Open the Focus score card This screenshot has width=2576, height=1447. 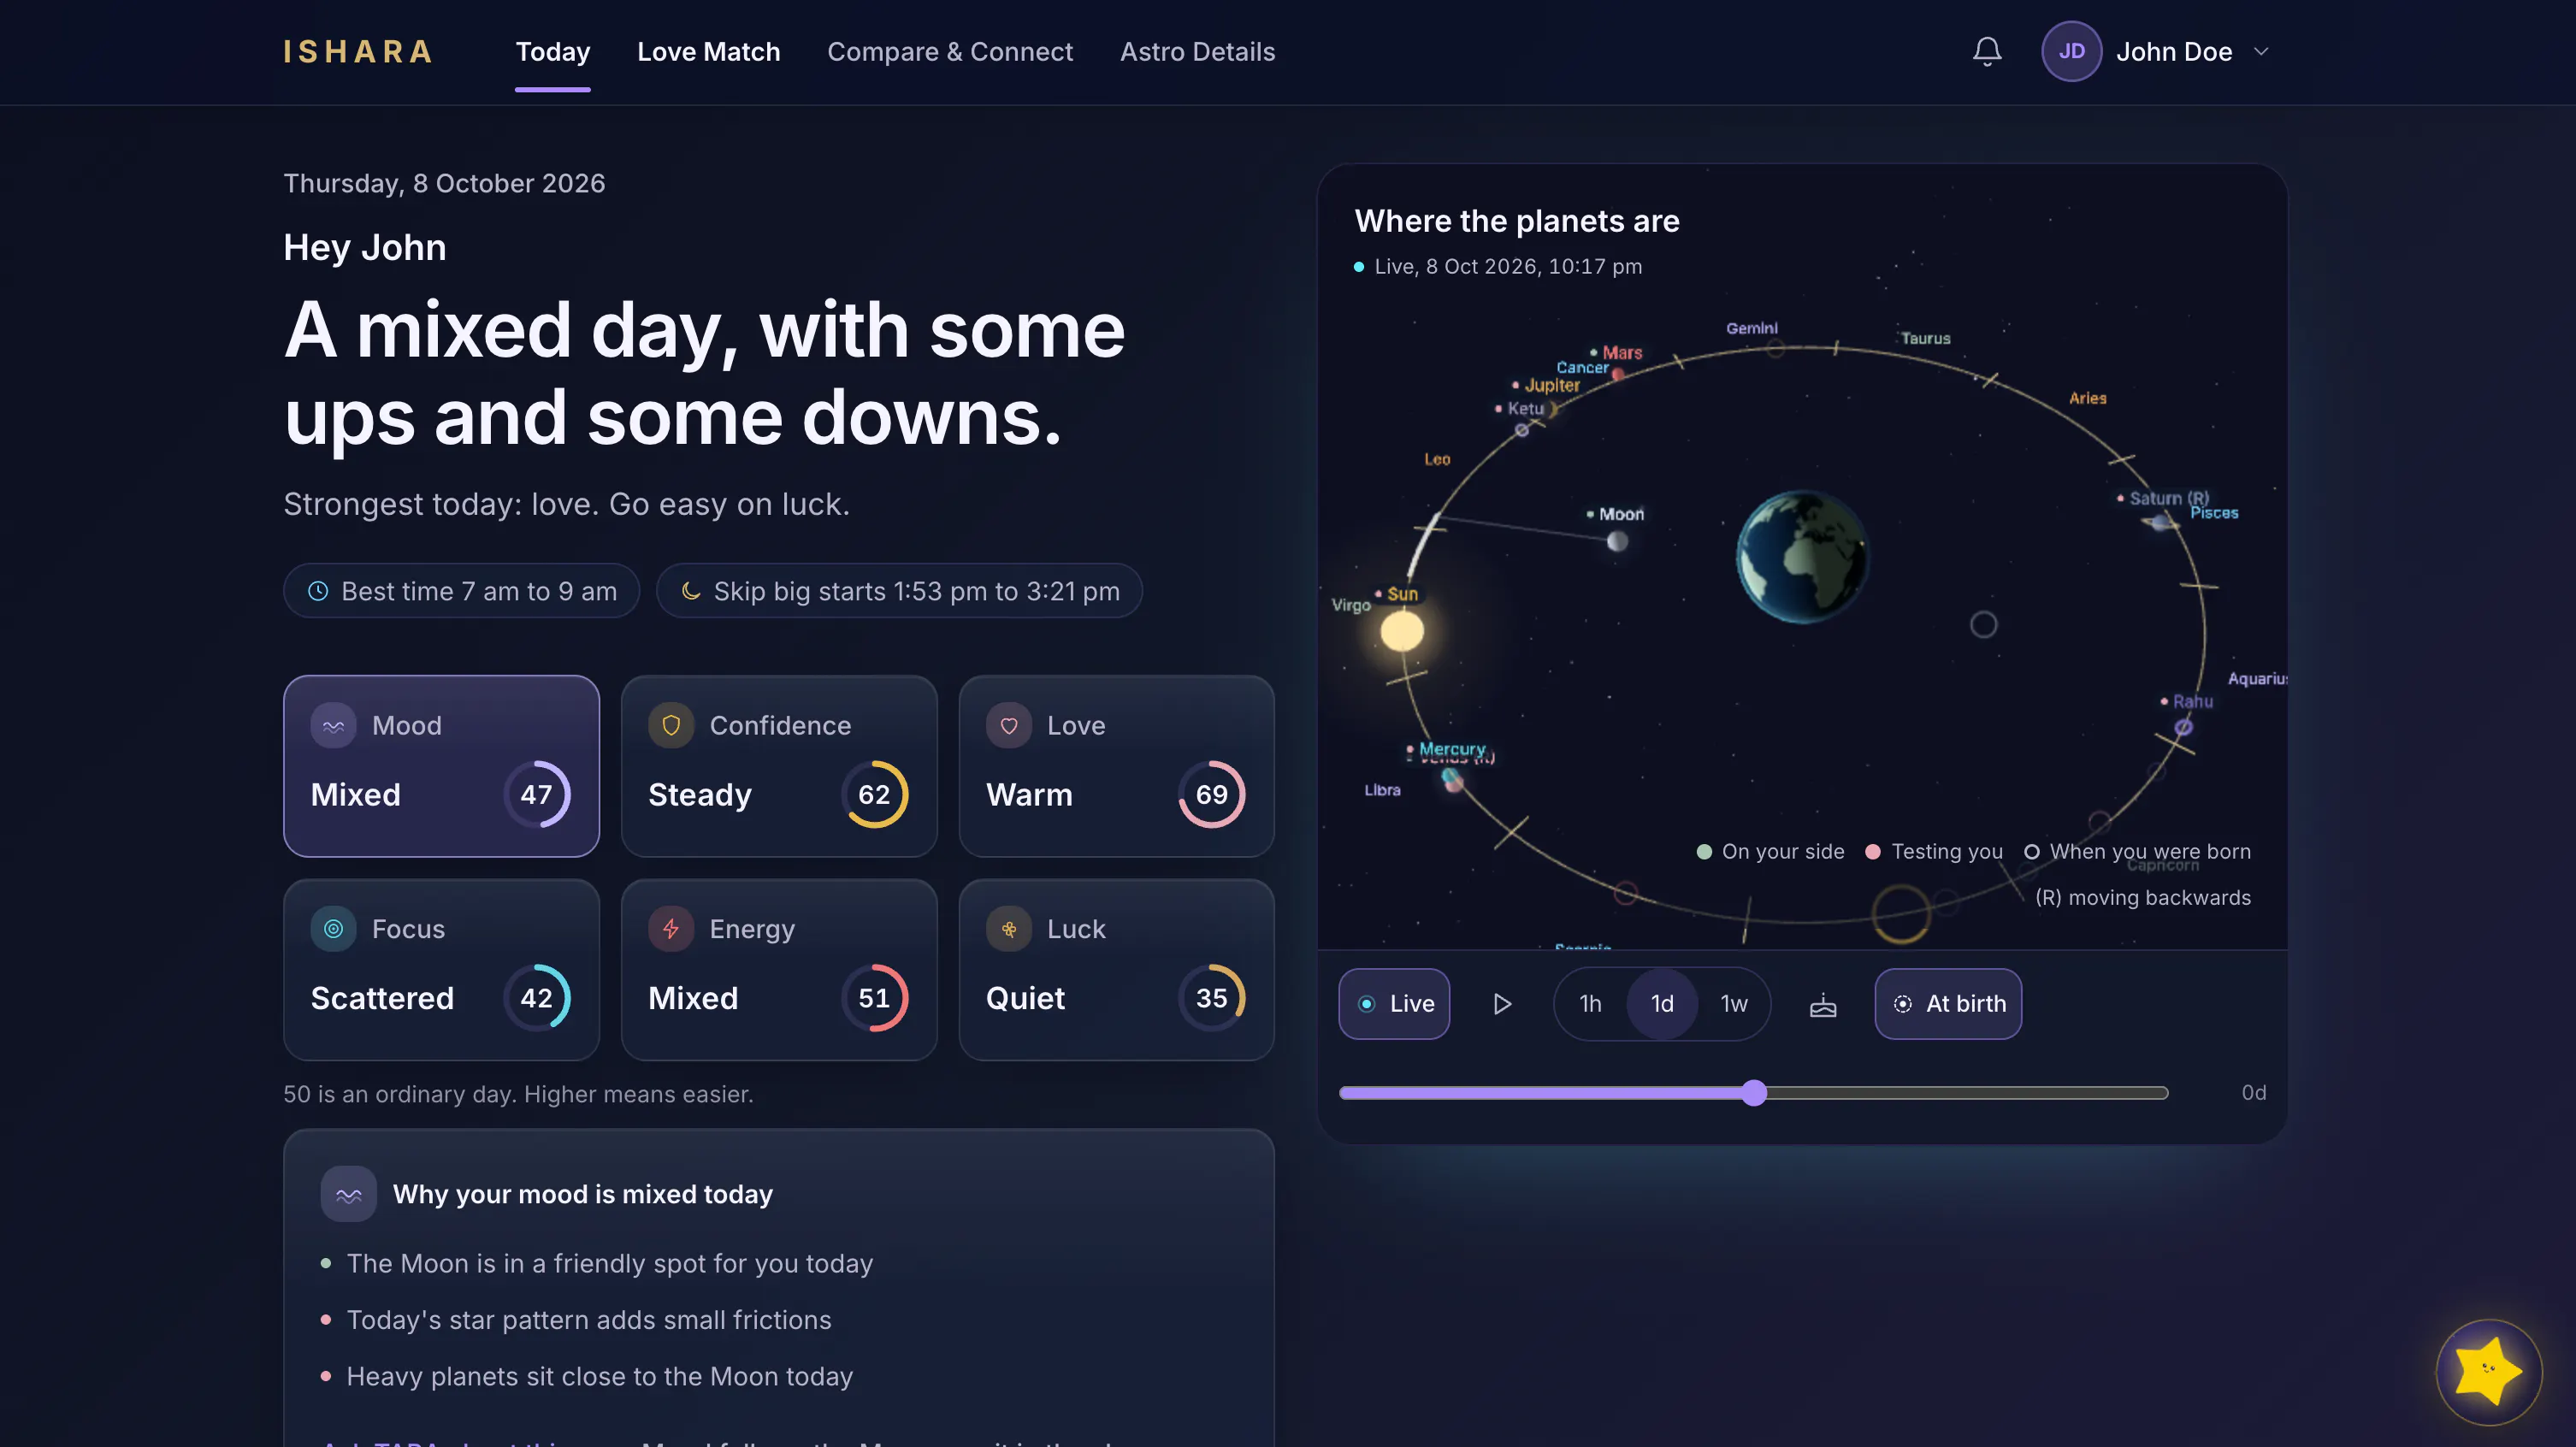441,969
